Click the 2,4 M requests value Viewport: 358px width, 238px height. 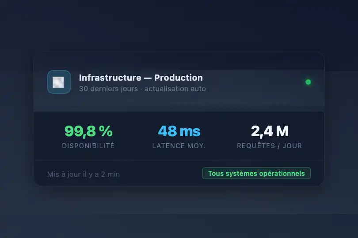click(270, 131)
